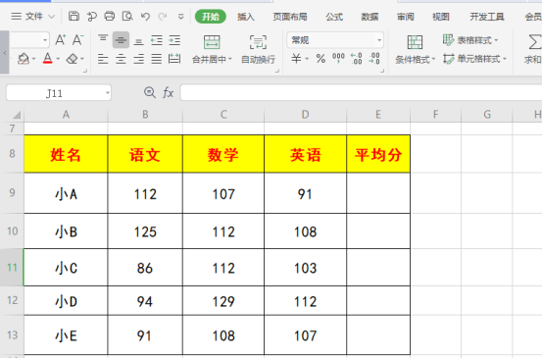Center text horizontally
Viewport: 543px width, 359px height.
[121, 59]
